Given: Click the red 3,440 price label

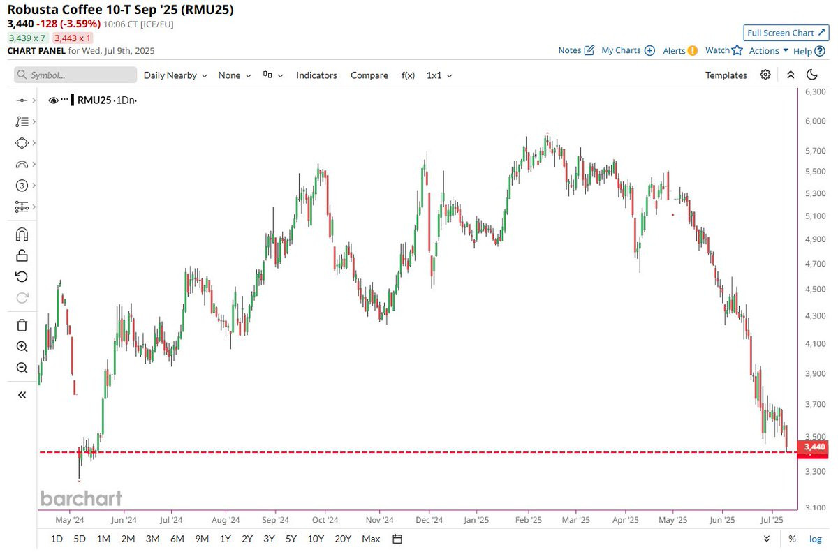Looking at the screenshot, I should [814, 447].
